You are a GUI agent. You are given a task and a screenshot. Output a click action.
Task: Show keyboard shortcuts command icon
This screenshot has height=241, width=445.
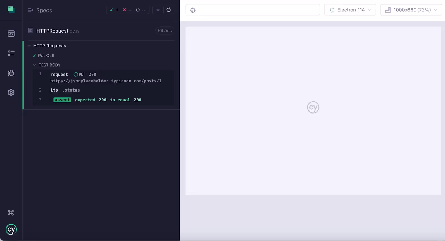[11, 213]
